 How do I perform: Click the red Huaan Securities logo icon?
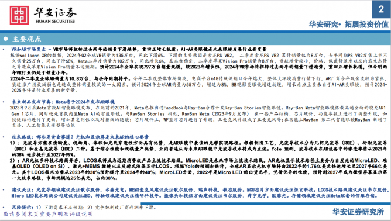[19, 15]
